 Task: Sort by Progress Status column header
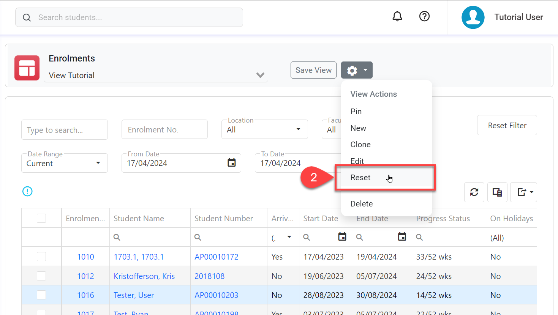point(449,218)
